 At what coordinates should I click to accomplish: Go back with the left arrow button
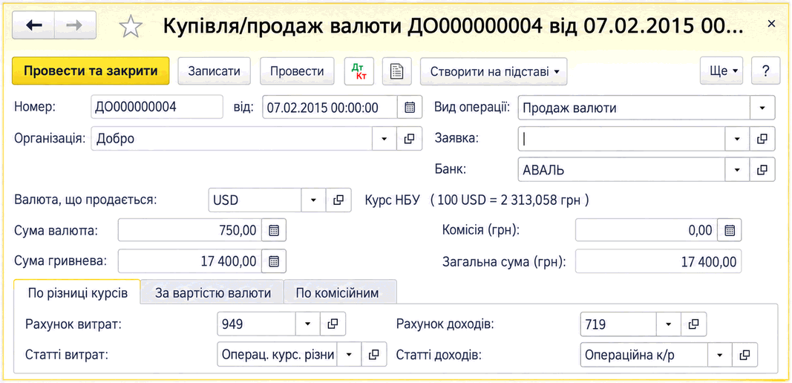click(33, 26)
